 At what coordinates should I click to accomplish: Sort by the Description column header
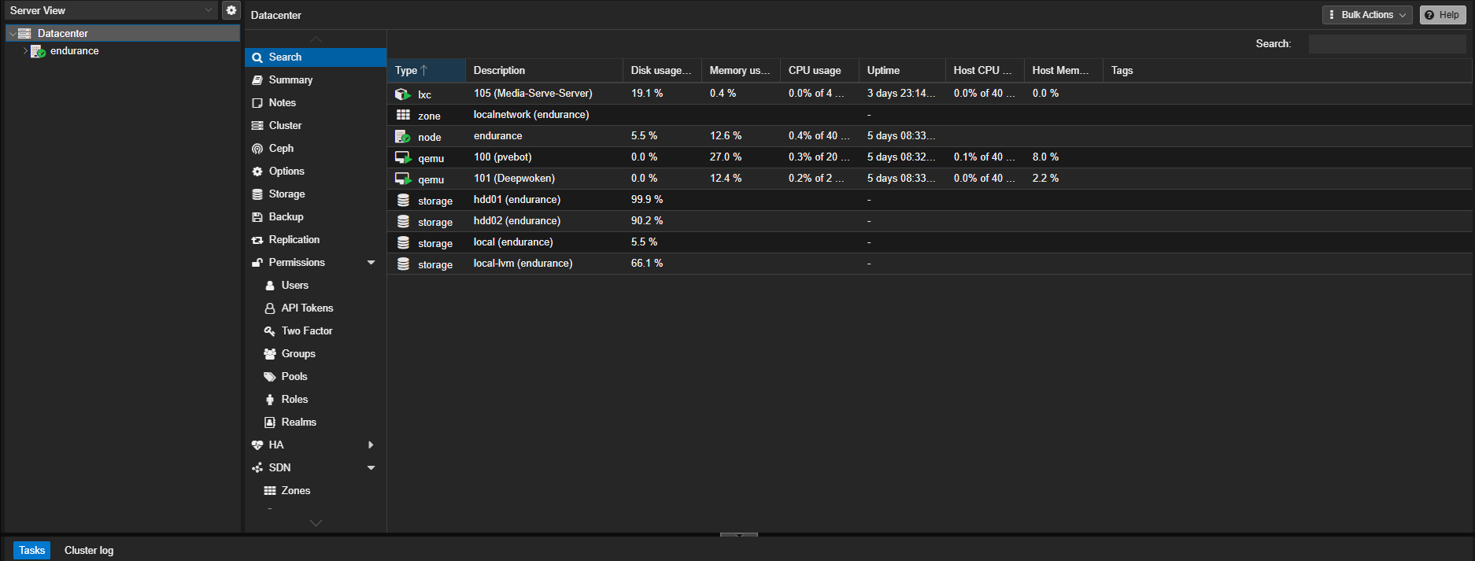pyautogui.click(x=544, y=71)
